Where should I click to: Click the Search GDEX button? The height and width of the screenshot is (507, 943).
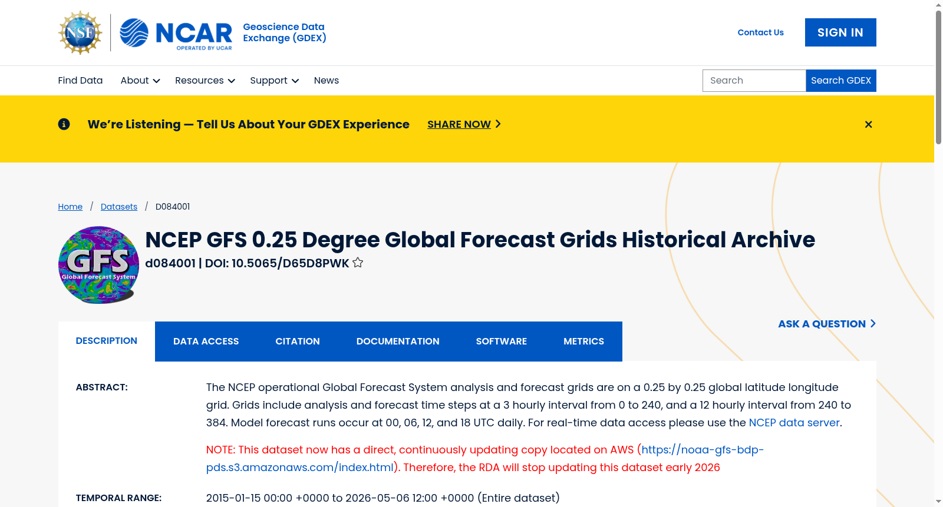click(841, 81)
